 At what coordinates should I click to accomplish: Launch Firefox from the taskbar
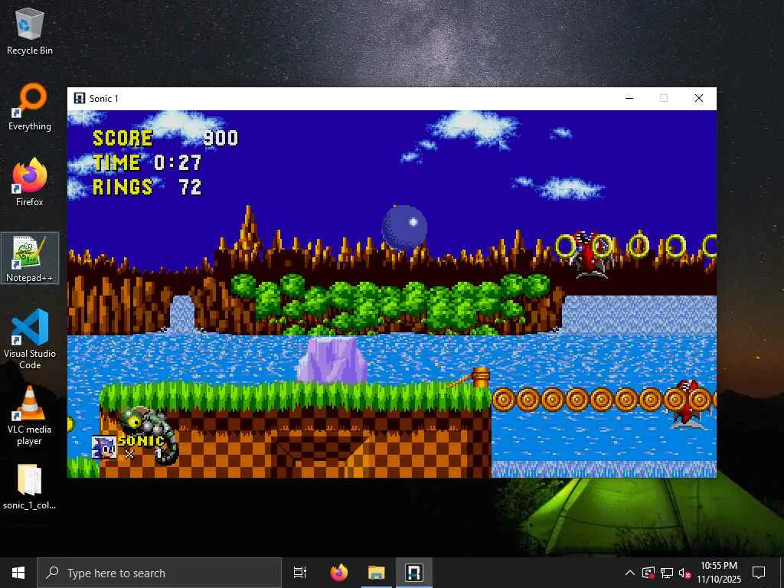[339, 573]
